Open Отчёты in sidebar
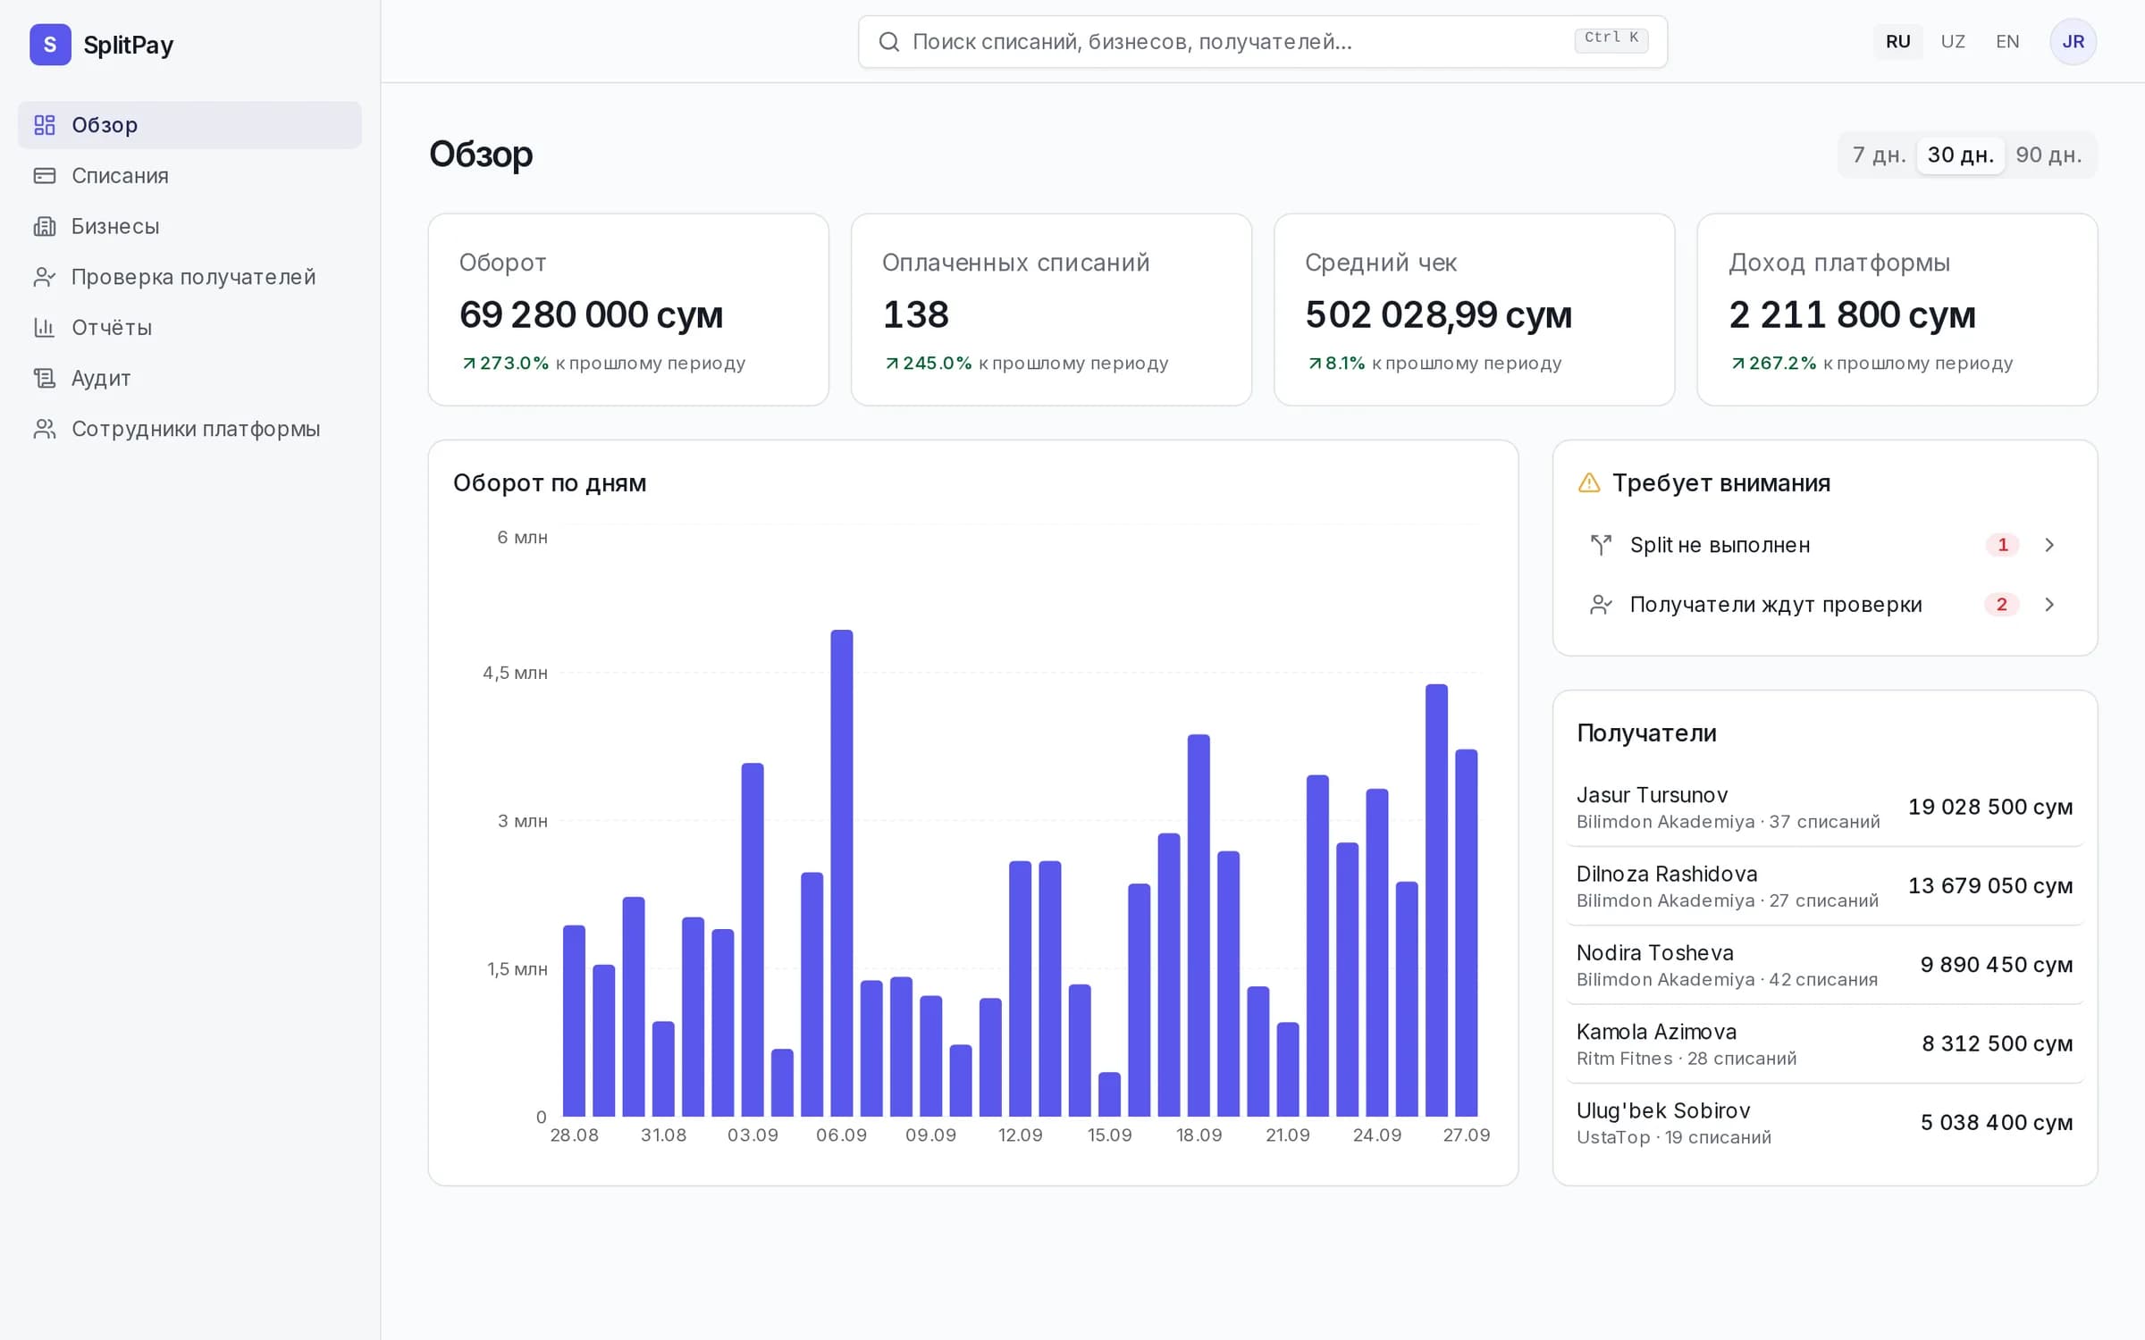The image size is (2145, 1340). pyautogui.click(x=189, y=328)
